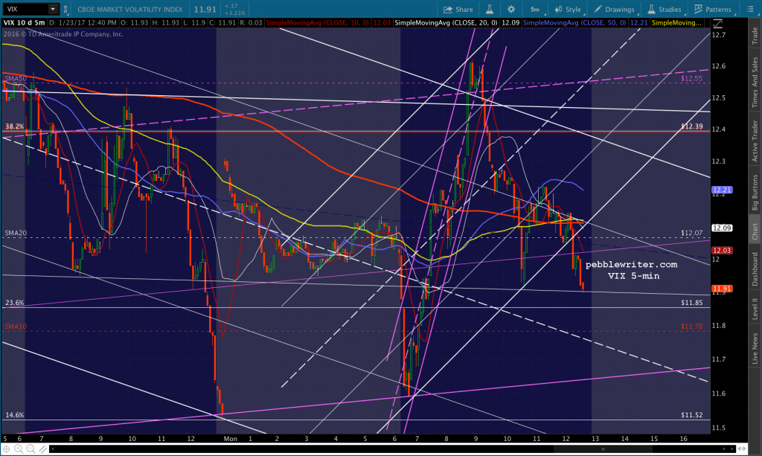Click the drawing set icon at bottom
The width and height of the screenshot is (762, 456).
coord(42,449)
